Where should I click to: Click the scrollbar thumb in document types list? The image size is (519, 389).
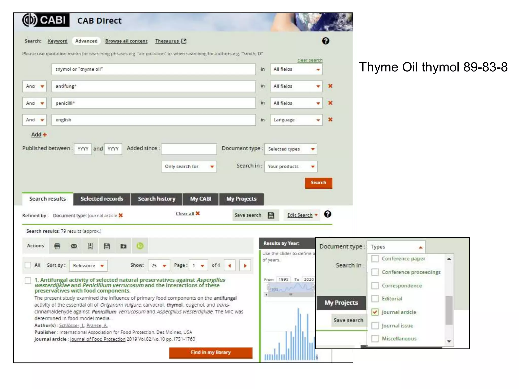coord(449,310)
